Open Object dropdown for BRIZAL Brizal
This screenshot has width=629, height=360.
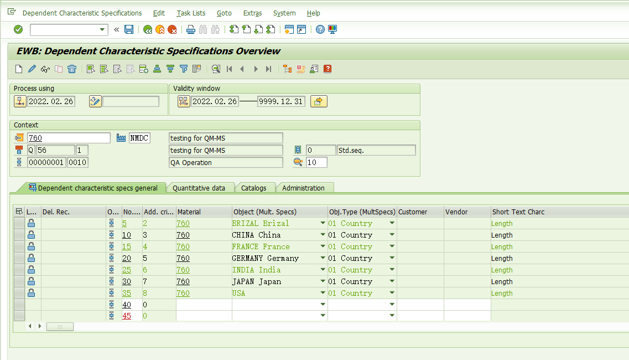(323, 223)
